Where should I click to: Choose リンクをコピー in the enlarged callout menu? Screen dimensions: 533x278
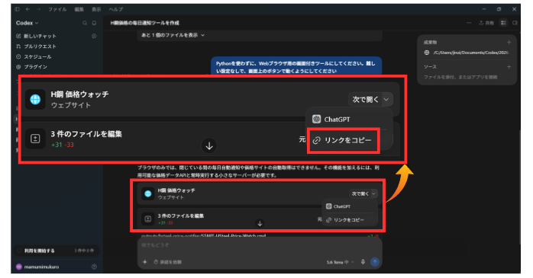point(344,140)
